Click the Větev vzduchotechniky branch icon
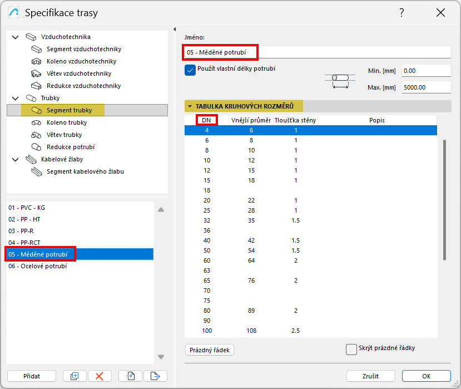 coord(37,73)
